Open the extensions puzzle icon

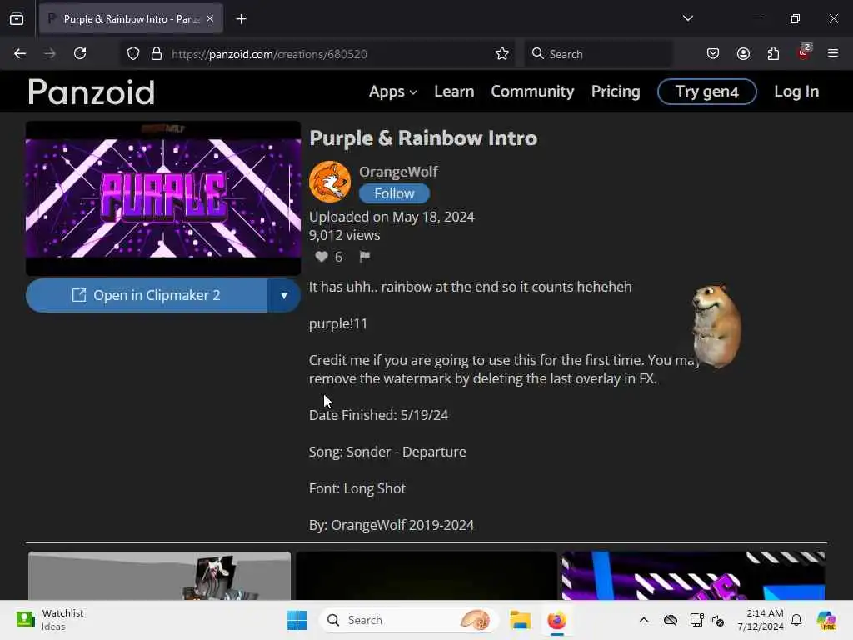773,54
